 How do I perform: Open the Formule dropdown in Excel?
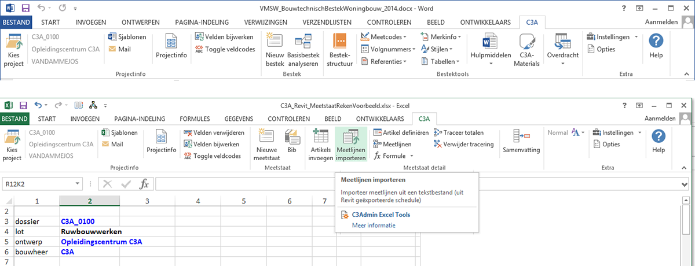(x=394, y=156)
